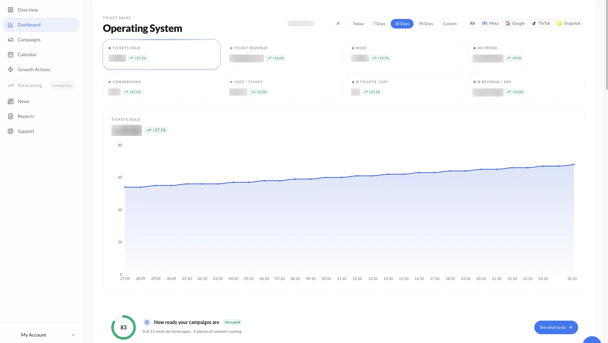Click the See what to do button
Screen dimensions: 608x343
tap(556, 327)
